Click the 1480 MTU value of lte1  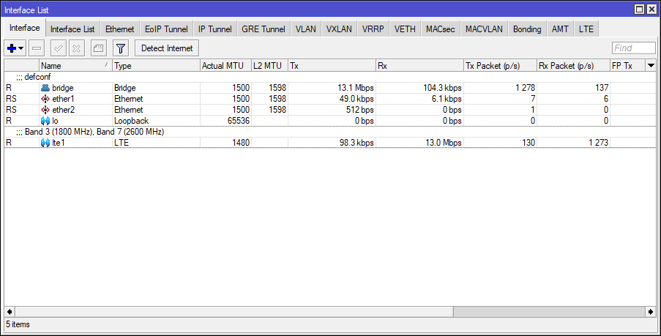tap(241, 143)
